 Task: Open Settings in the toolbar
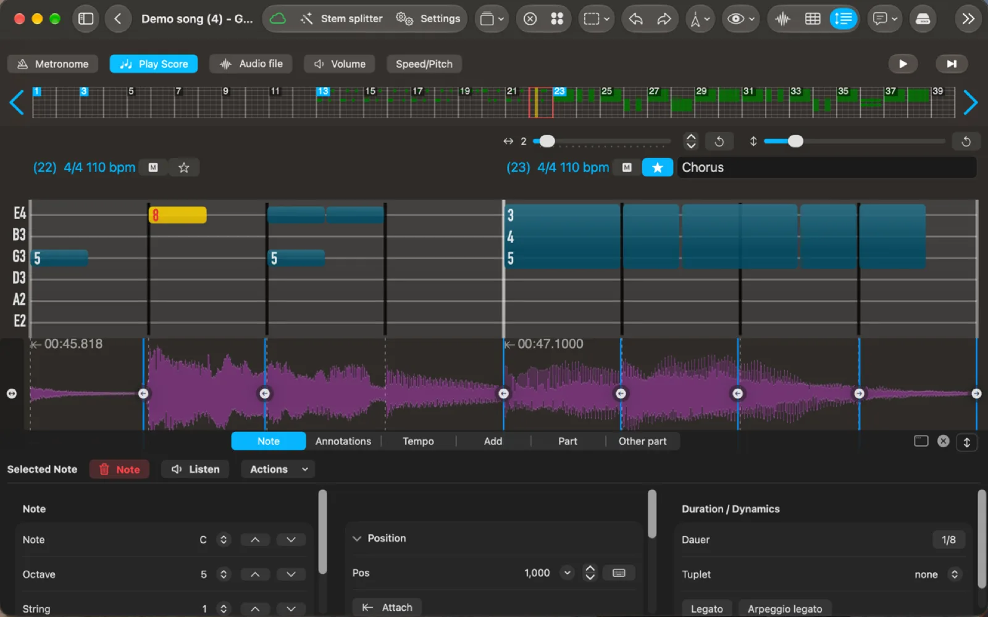(x=428, y=19)
